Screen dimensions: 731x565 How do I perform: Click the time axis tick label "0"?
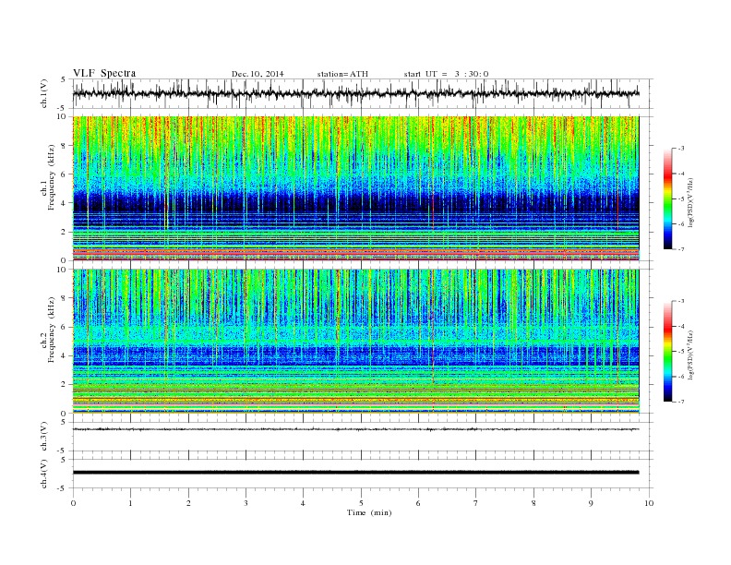coord(73,503)
